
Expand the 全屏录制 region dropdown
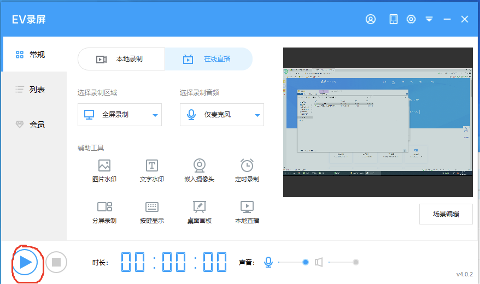tap(120, 115)
